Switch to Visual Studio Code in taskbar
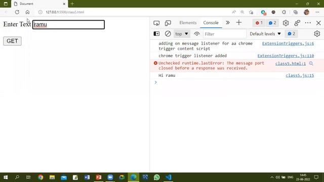 point(169,177)
